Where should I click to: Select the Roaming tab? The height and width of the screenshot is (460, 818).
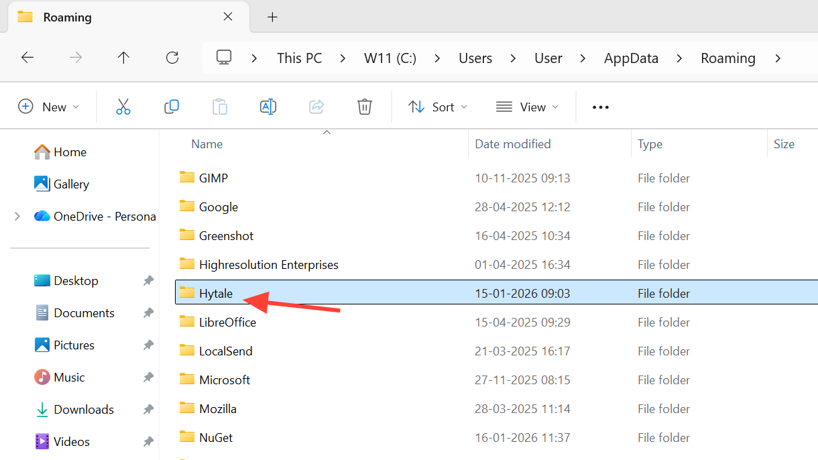121,17
